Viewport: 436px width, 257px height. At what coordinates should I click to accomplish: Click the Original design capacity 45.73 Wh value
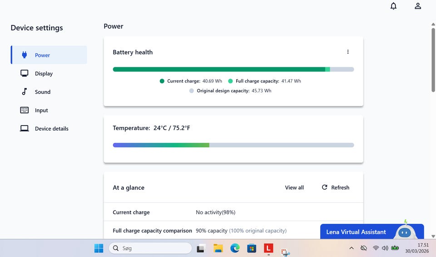262,91
